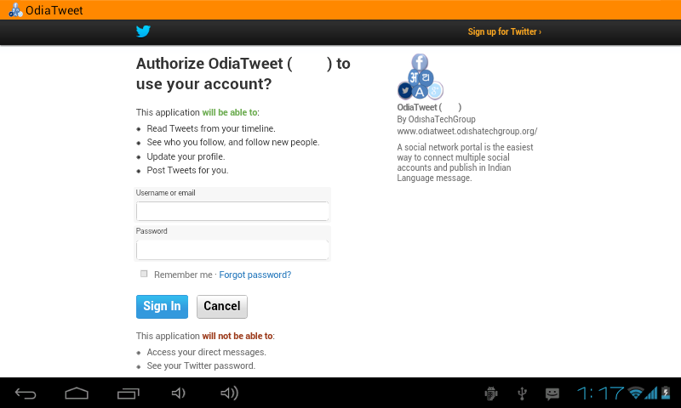This screenshot has height=408, width=681.
Task: Click the Cancel button
Action: point(222,307)
